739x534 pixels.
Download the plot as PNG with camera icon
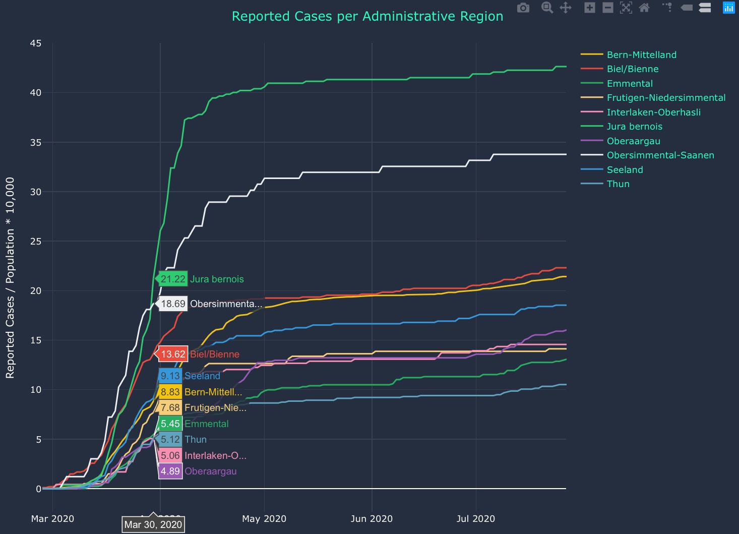point(523,8)
